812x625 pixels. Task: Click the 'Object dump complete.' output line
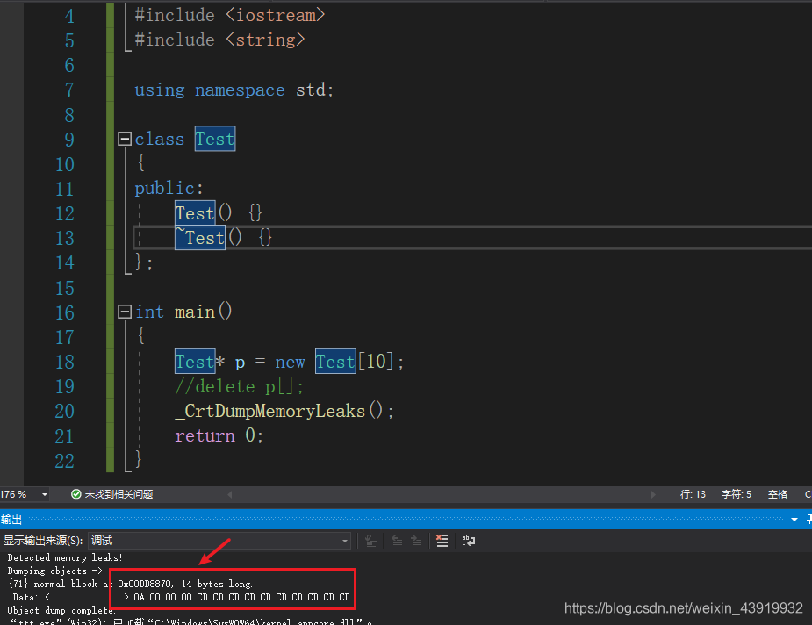(x=61, y=610)
